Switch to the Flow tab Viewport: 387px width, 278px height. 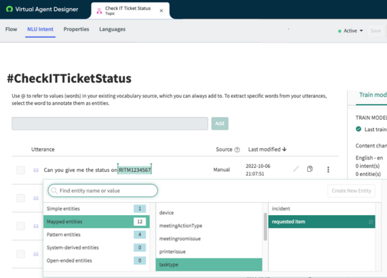coord(11,29)
